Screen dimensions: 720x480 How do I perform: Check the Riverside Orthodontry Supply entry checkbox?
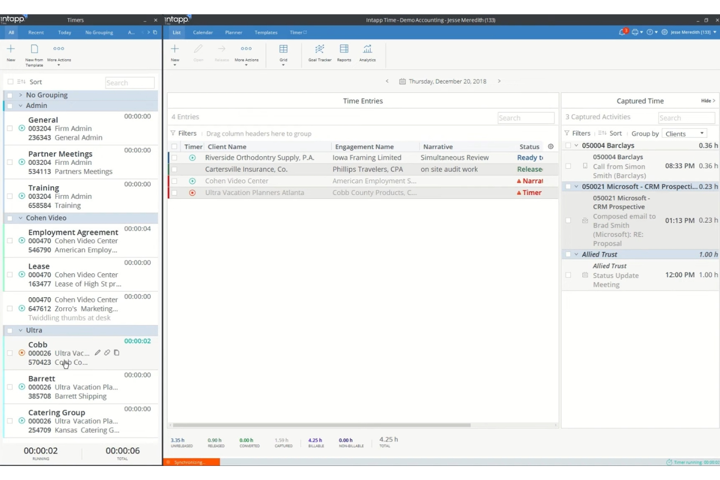tap(174, 158)
